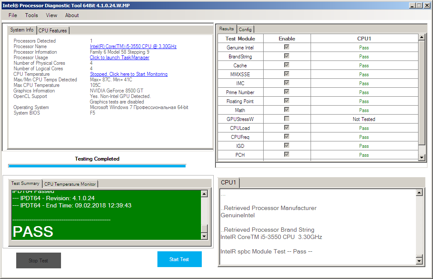Toggle the Genuine Intel enable checkbox

pyautogui.click(x=287, y=47)
